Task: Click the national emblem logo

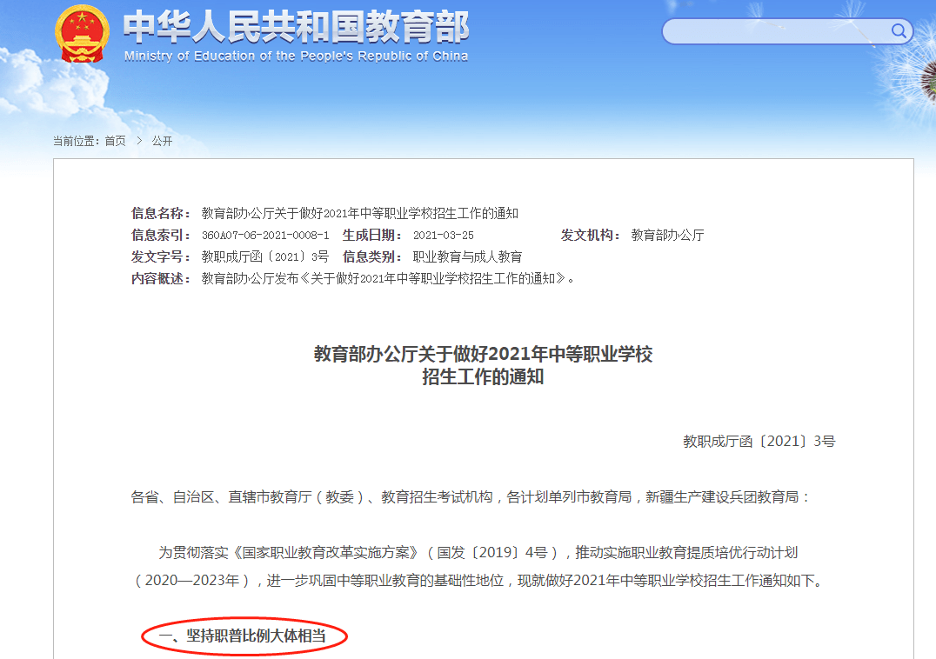Action: [82, 34]
